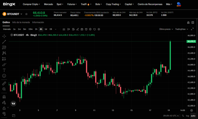Expand the Comprar Cripto menu

(x=31, y=4)
